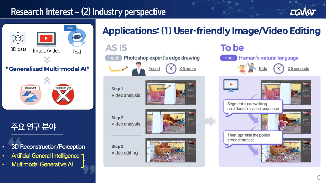This screenshot has height=183, width=326.
Task: Click the video monitor icon in To be panel
Action: click(231, 85)
